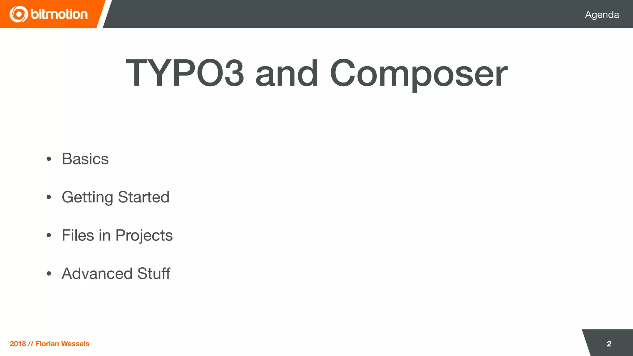Click the bullet beside Files in Projects
Image resolution: width=633 pixels, height=356 pixels.
pos(49,235)
